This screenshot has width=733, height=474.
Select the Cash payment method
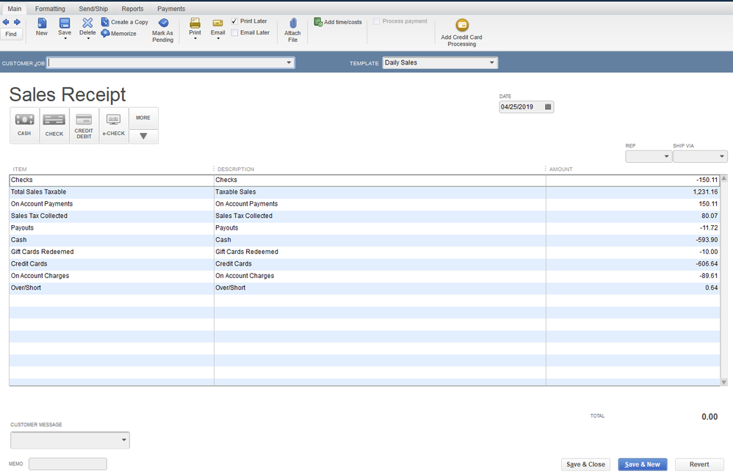[x=24, y=125]
